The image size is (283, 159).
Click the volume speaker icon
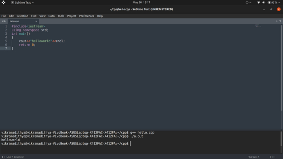264,2
